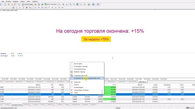Click the 'За неделю +70%' yellow label
Screen dimensions: 195x109
[96, 39]
